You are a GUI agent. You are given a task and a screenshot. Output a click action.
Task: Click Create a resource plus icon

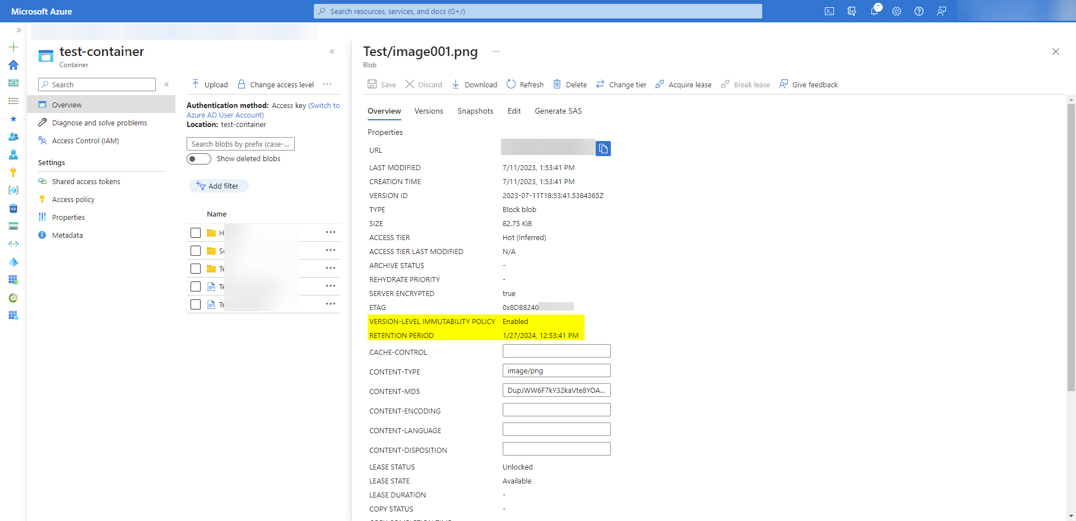pos(13,47)
